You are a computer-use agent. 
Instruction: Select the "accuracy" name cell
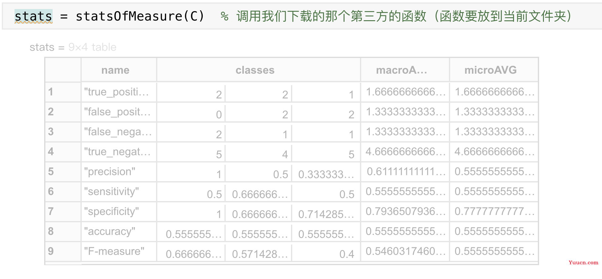click(119, 231)
